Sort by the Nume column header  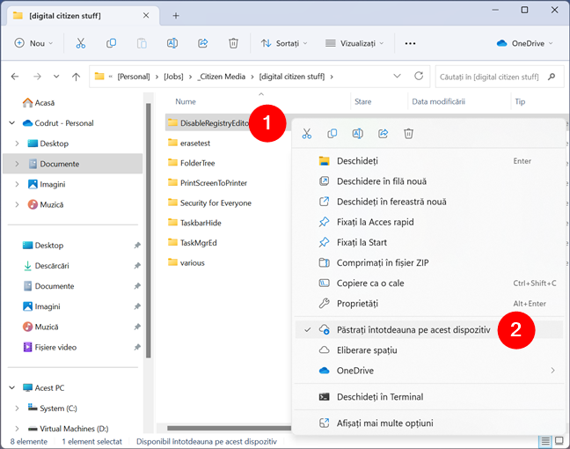(186, 101)
